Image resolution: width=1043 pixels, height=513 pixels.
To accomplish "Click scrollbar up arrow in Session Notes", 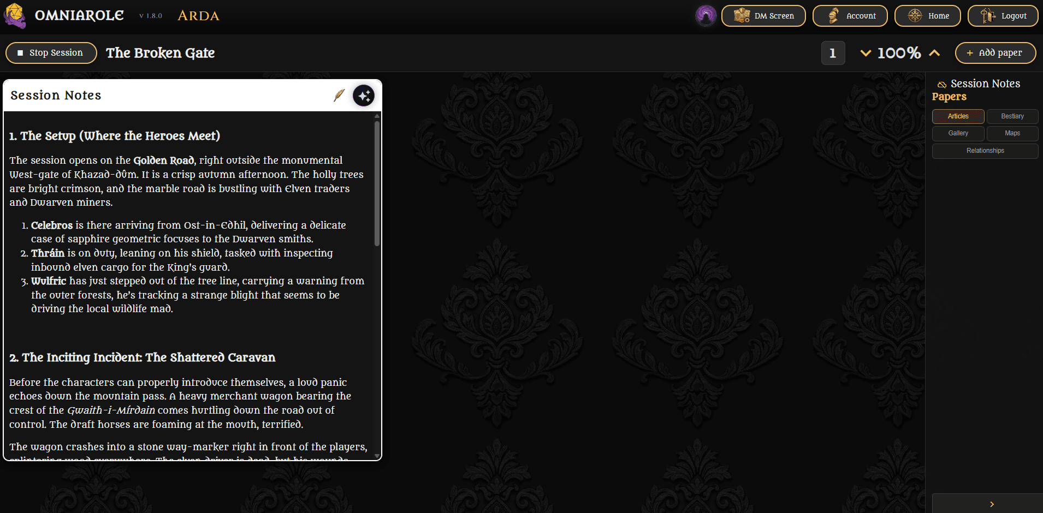I will [377, 116].
